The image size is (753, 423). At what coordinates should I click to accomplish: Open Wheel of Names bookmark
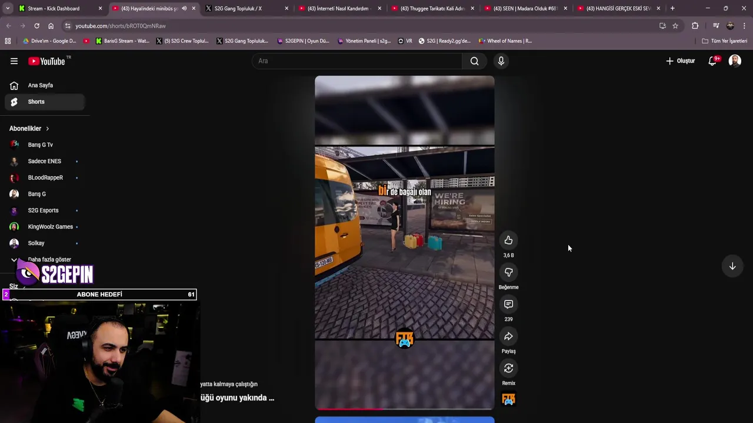tap(505, 41)
